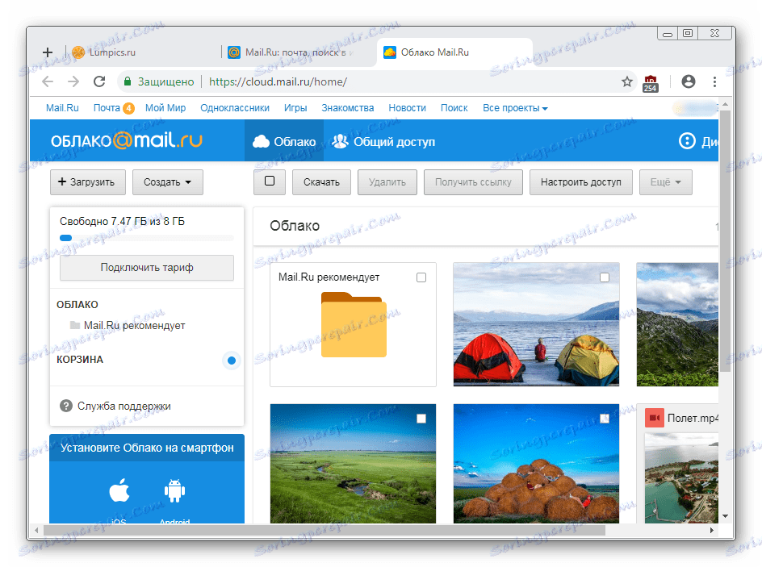Viewport: 762px width, 567px height.
Task: Open a new browser tab with plus icon
Action: point(48,52)
